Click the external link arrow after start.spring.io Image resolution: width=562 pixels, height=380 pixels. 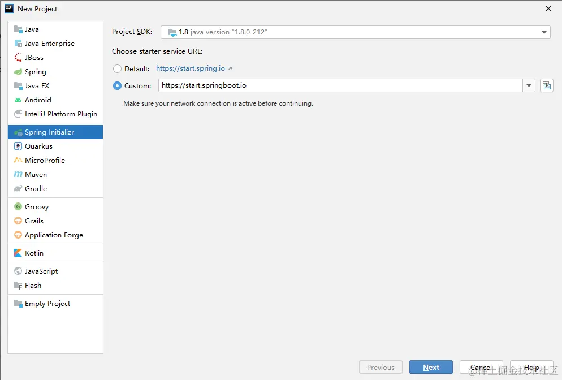pyautogui.click(x=230, y=68)
